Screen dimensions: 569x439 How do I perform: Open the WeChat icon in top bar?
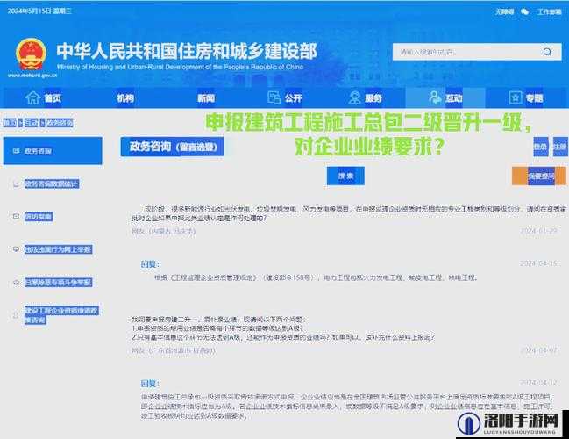[524, 11]
